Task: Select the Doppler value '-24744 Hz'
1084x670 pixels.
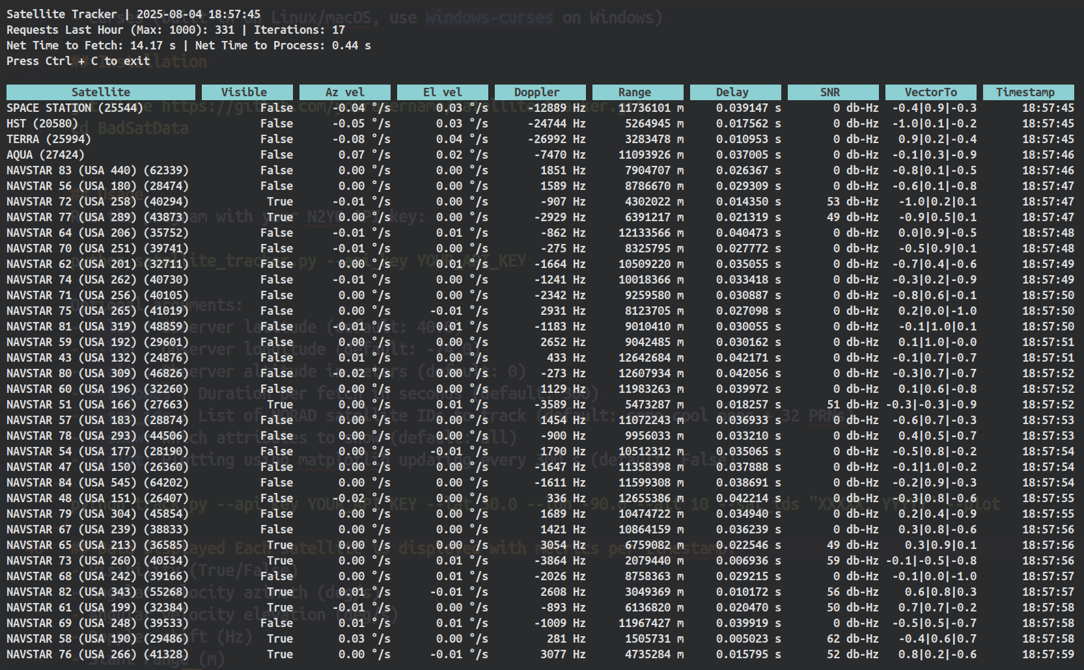Action: [557, 124]
